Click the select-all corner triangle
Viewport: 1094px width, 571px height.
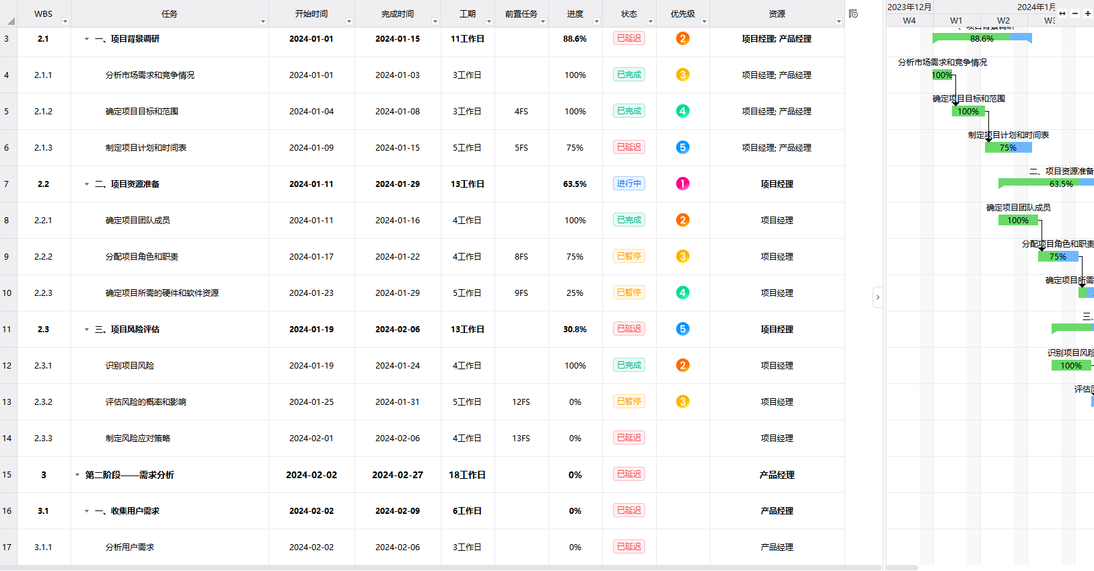click(x=10, y=22)
